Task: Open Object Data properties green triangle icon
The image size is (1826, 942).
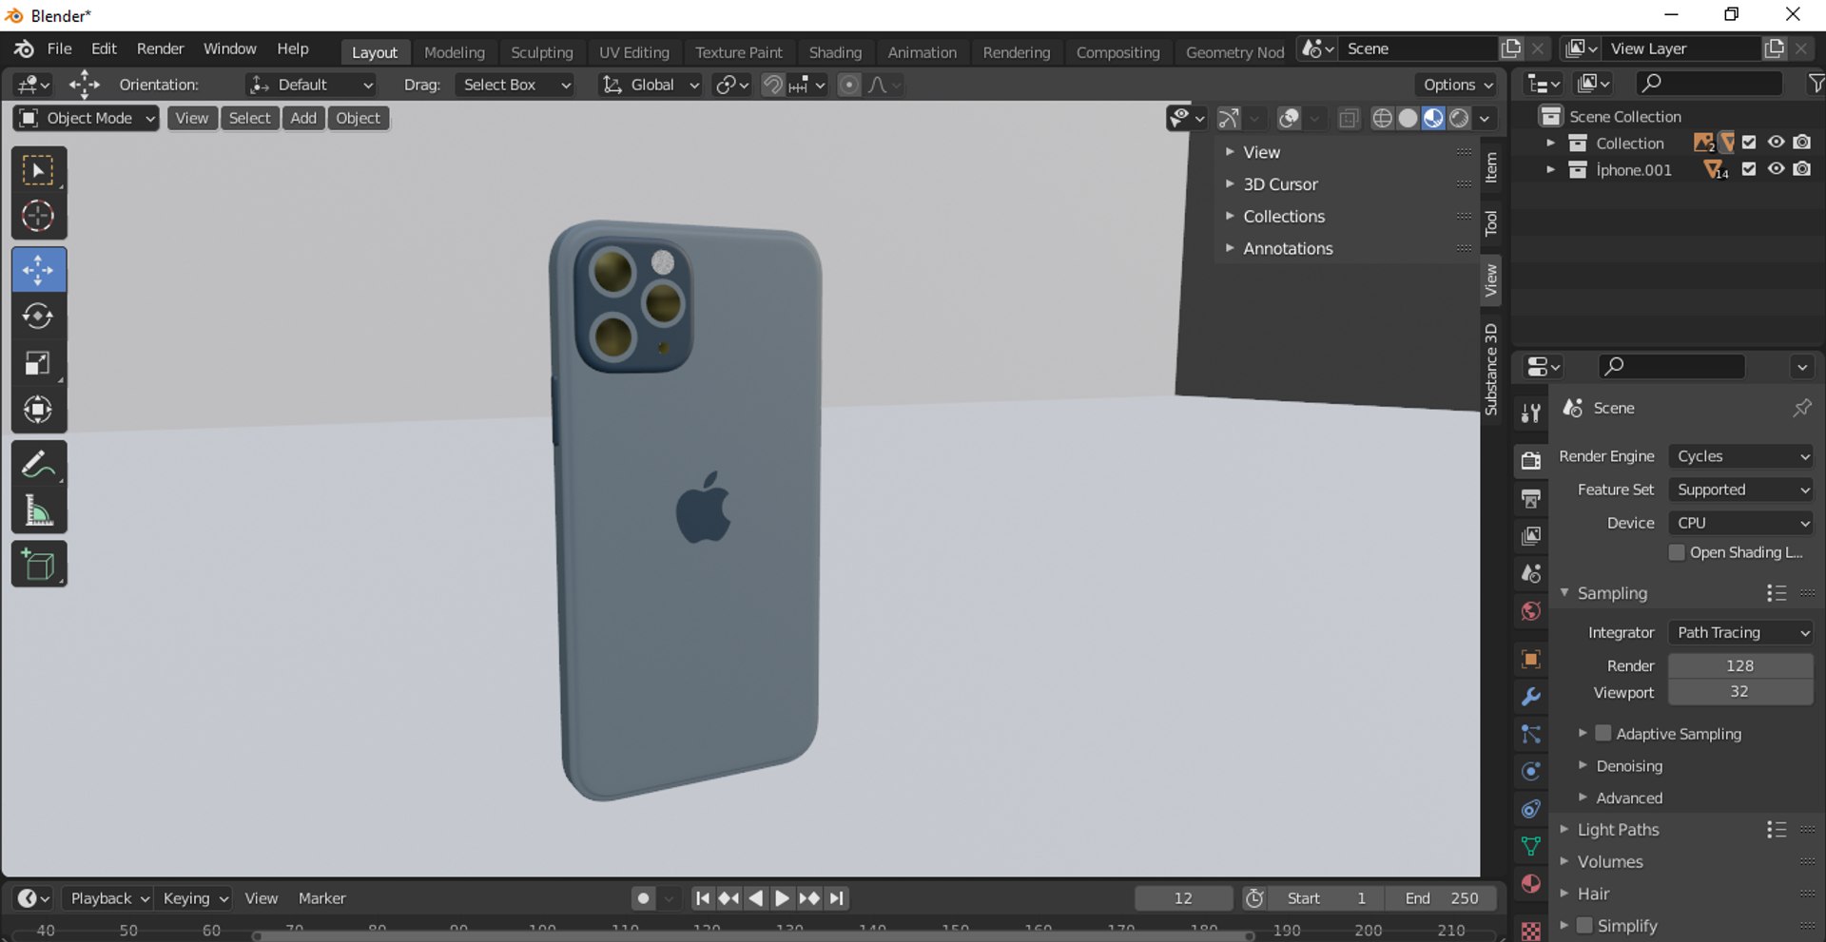Action: [1530, 846]
